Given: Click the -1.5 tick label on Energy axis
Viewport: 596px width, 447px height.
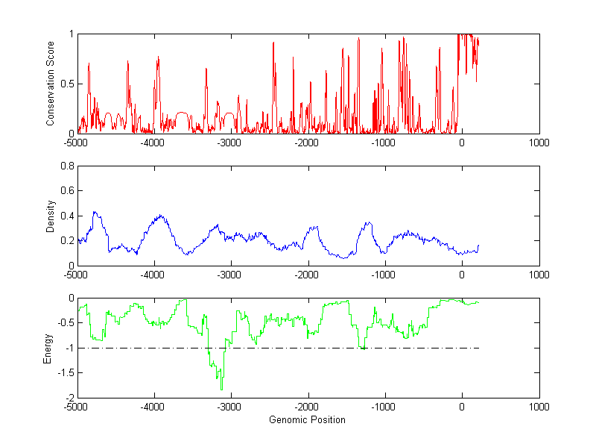Looking at the screenshot, I should [66, 373].
